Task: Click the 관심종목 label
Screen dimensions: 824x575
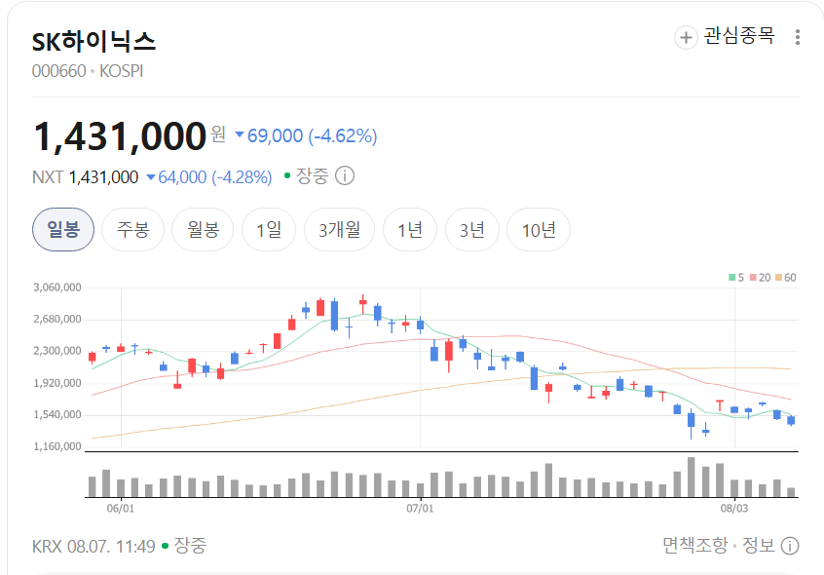Action: [x=739, y=36]
